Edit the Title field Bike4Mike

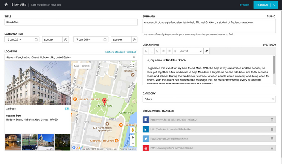click(x=71, y=22)
